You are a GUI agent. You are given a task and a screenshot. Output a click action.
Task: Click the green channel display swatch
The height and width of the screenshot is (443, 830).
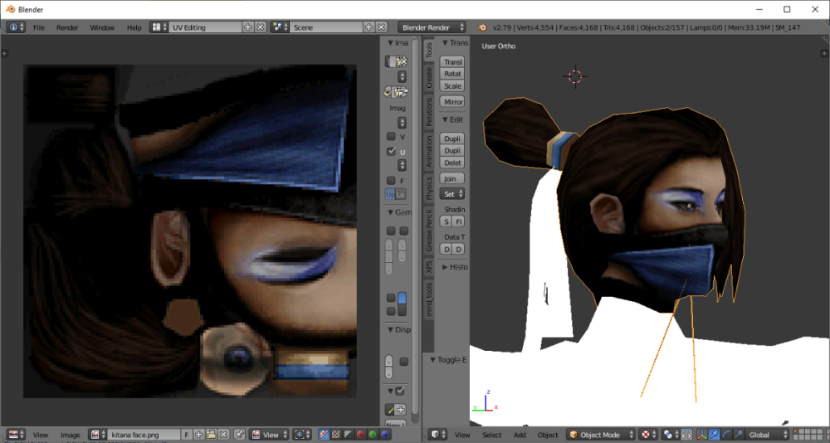point(373,435)
